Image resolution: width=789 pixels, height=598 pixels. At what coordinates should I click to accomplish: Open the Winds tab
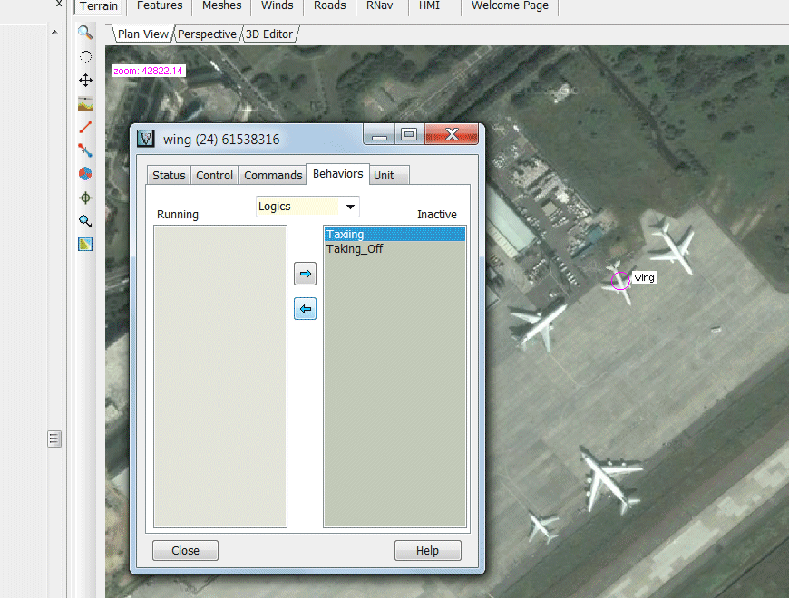(277, 6)
